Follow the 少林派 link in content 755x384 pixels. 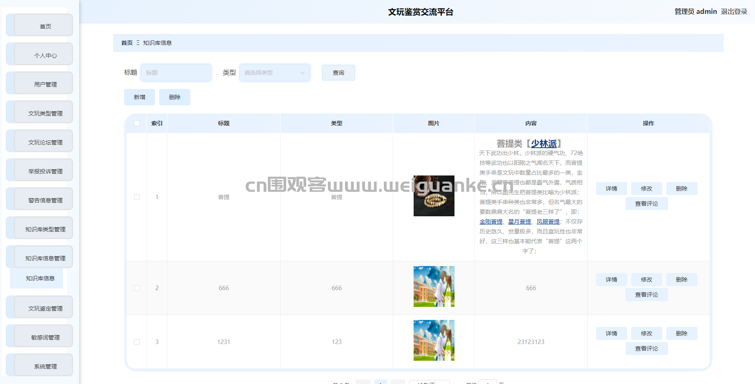[543, 144]
